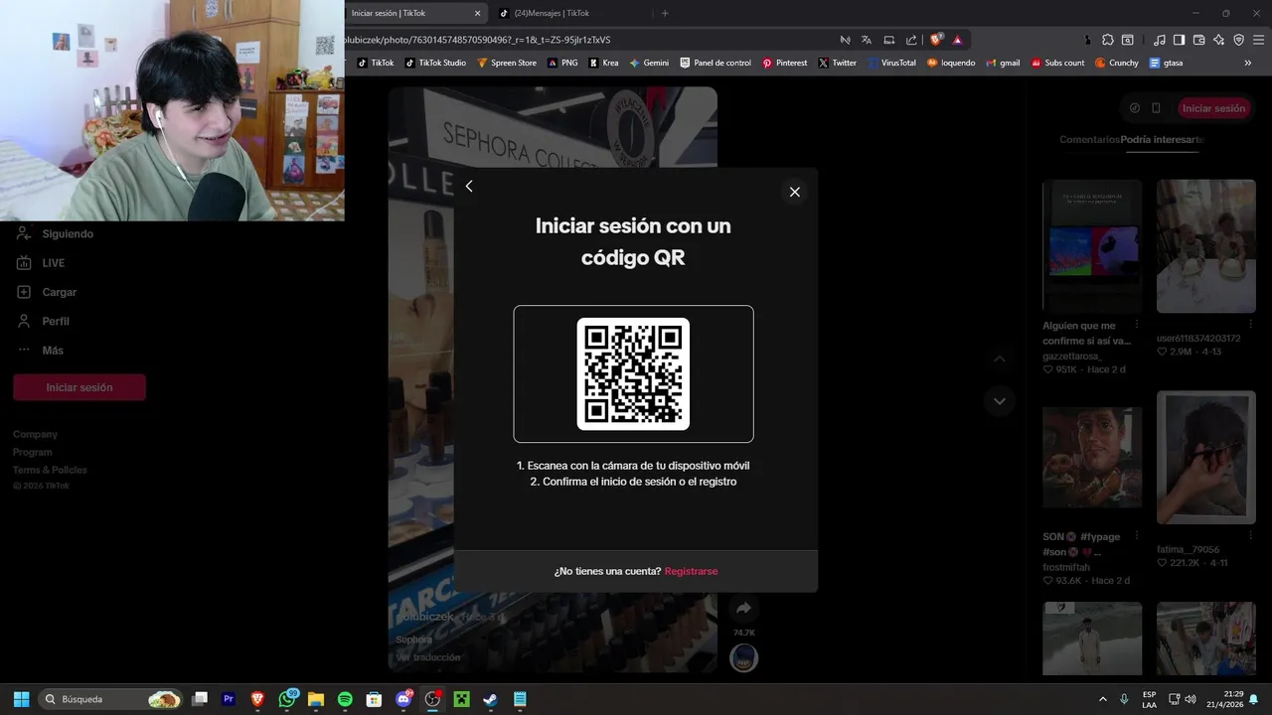Screen dimensions: 1272x715
Task: Open the Leo AI sparkle icon
Action: [1218, 40]
